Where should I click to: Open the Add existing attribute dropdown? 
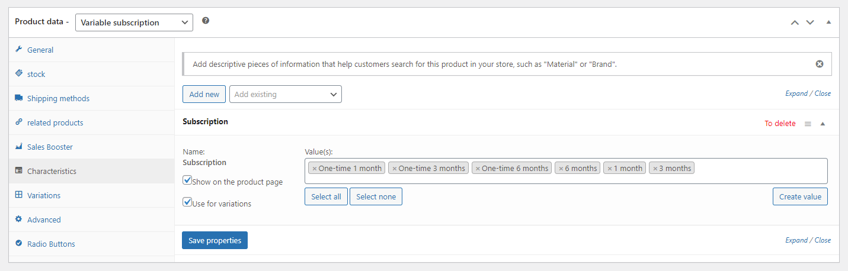(285, 94)
